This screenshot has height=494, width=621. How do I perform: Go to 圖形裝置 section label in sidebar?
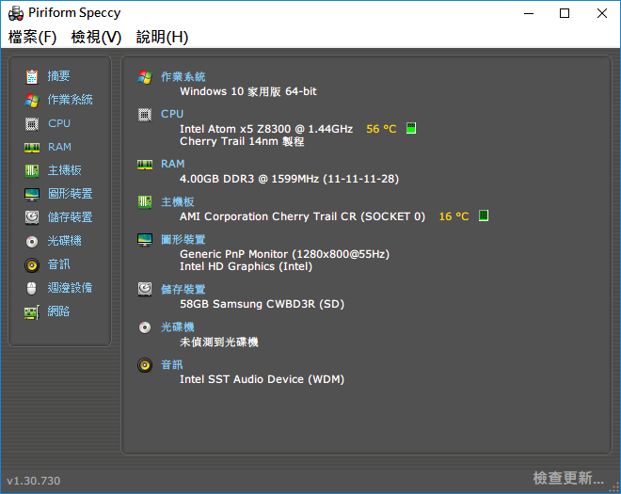pos(71,194)
